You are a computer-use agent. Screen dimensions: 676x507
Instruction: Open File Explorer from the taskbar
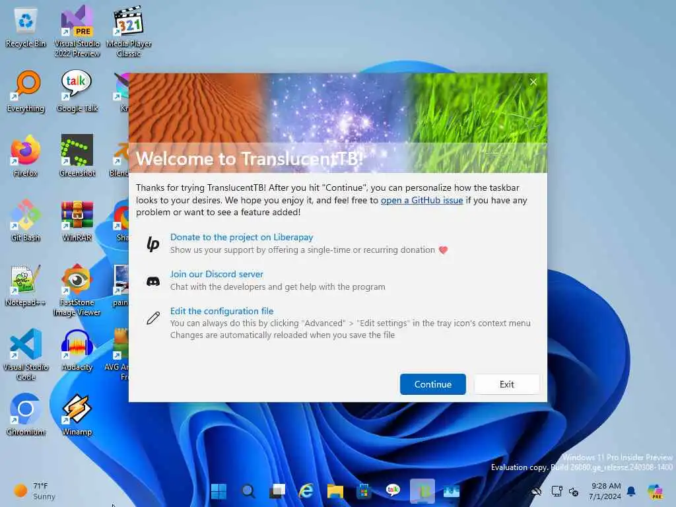pyautogui.click(x=335, y=491)
